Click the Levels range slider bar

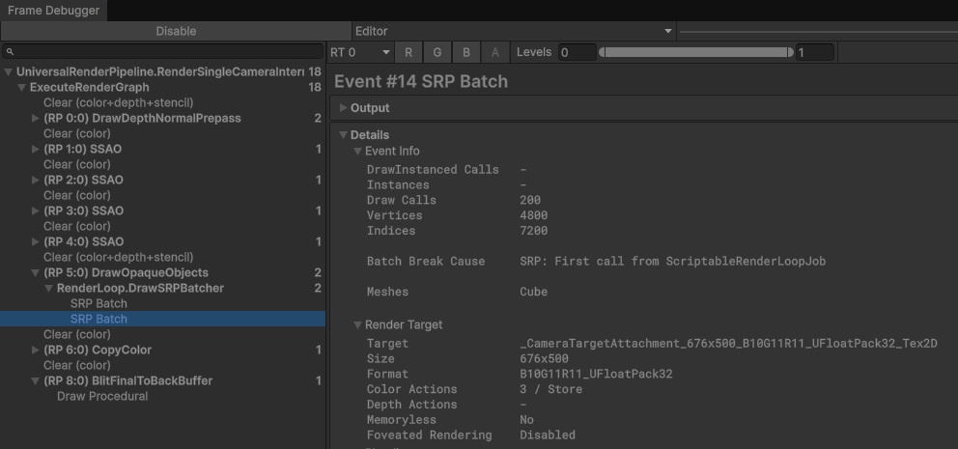pyautogui.click(x=696, y=52)
